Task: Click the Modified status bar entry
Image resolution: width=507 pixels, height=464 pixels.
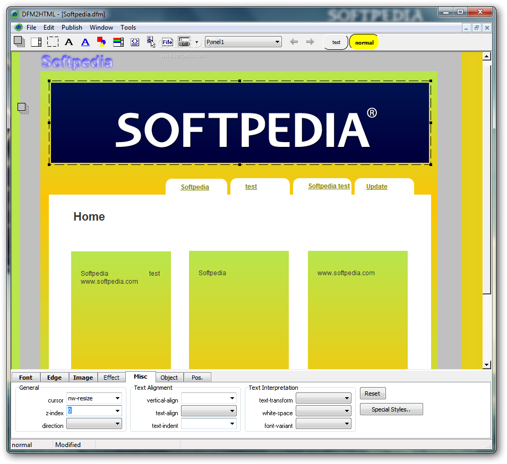Action: (x=68, y=445)
